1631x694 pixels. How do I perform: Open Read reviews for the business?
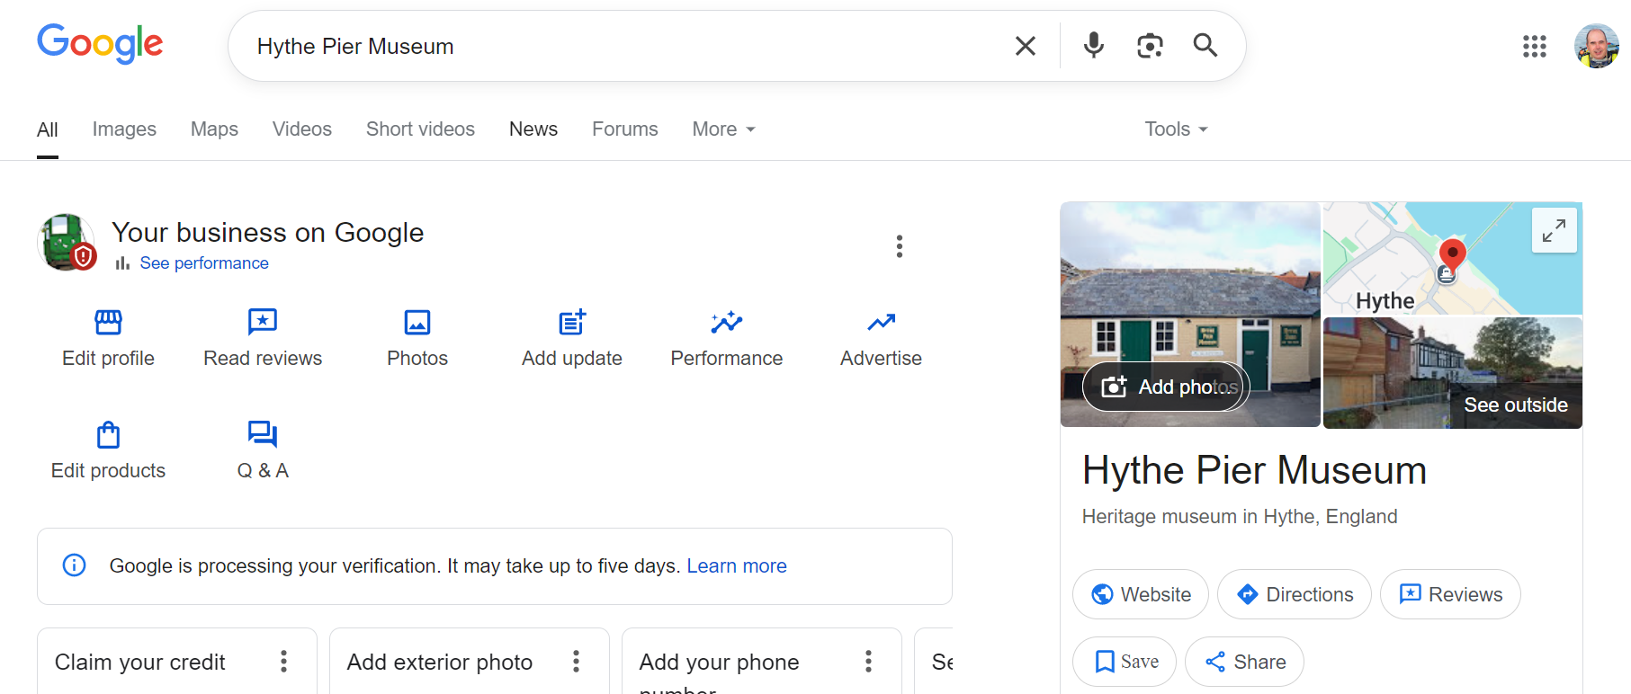click(263, 339)
